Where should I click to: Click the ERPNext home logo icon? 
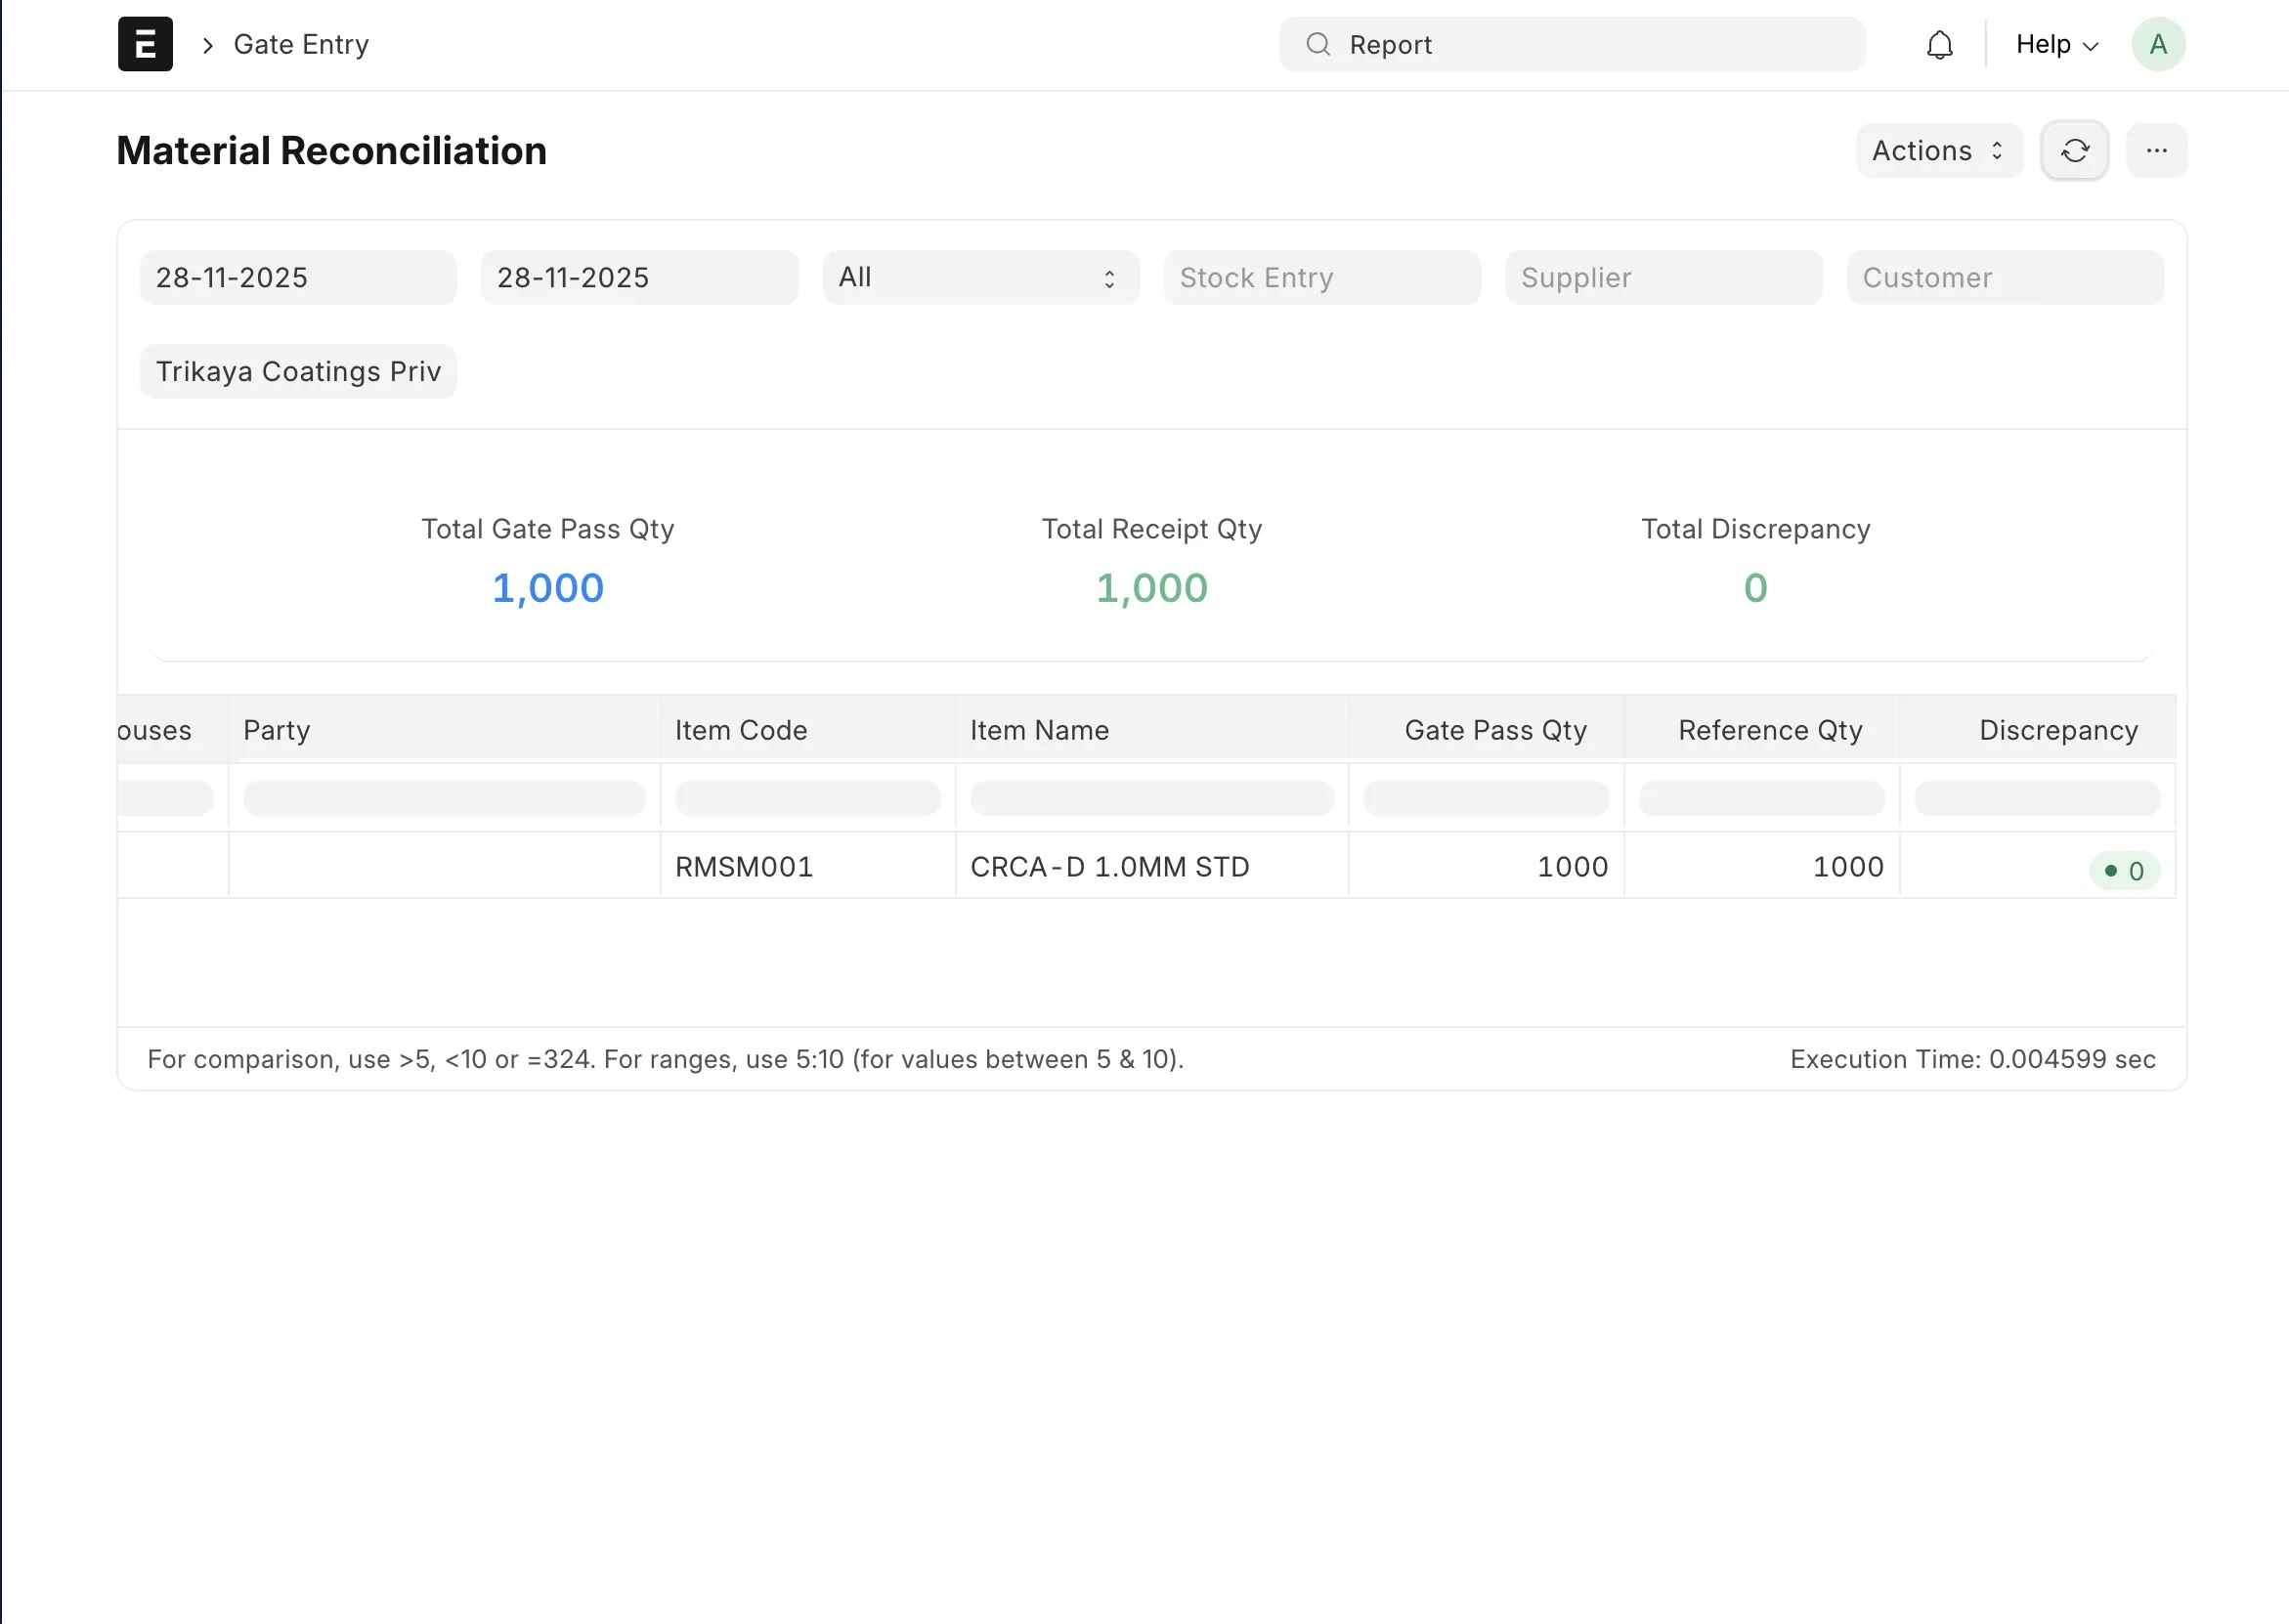(145, 44)
